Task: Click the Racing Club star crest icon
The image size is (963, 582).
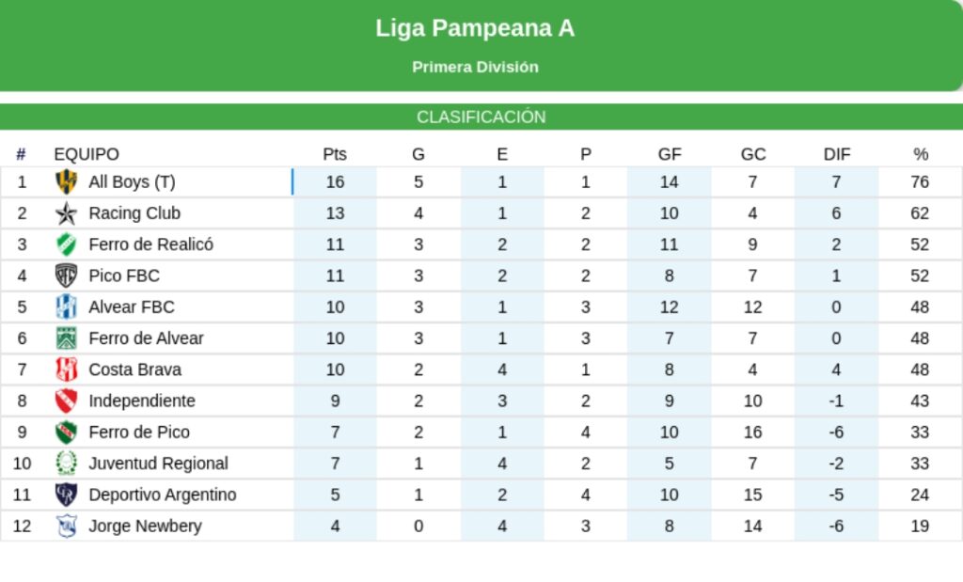Action: [x=66, y=213]
